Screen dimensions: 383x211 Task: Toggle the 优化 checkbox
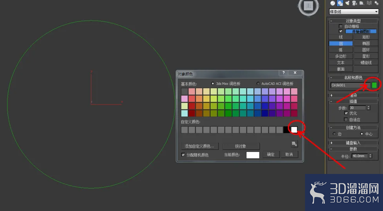(x=346, y=113)
